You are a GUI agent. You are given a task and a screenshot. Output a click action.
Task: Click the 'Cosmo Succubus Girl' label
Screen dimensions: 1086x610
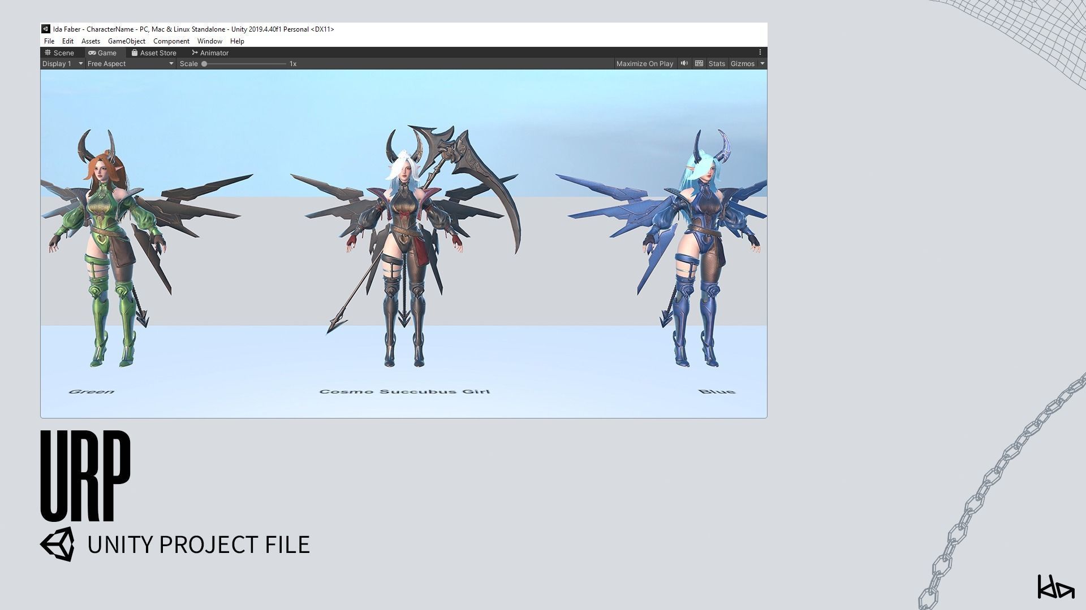pyautogui.click(x=404, y=391)
